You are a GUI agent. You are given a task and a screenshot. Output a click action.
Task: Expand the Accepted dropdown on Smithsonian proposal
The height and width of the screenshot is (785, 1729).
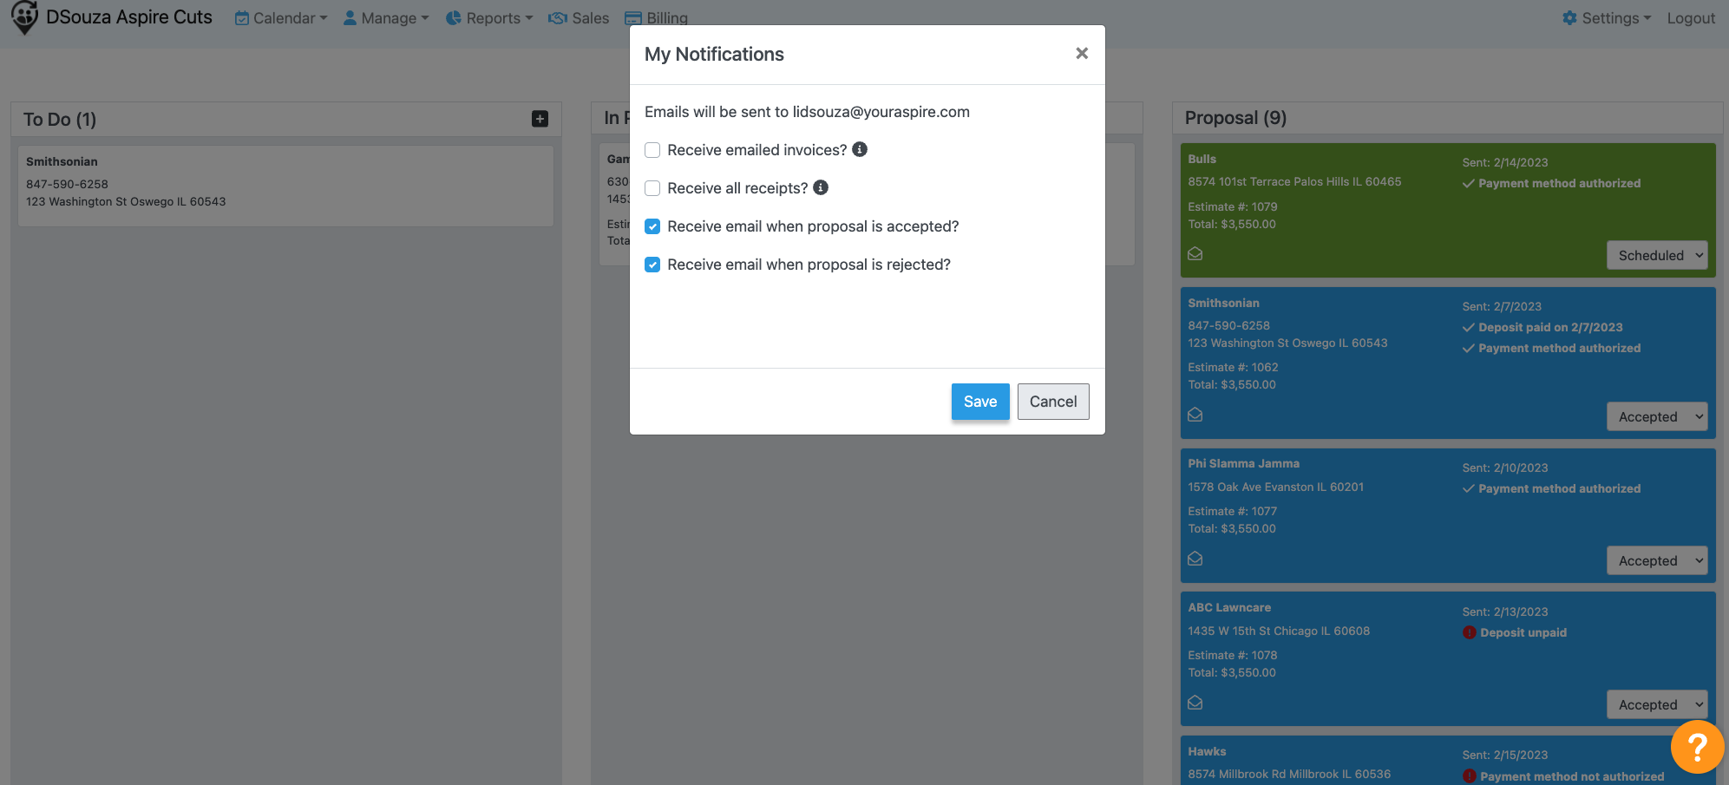[1656, 416]
